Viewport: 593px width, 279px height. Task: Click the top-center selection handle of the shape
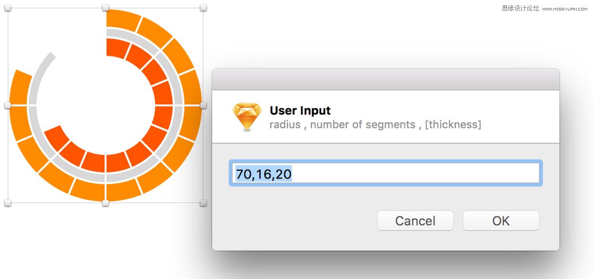[x=105, y=8]
